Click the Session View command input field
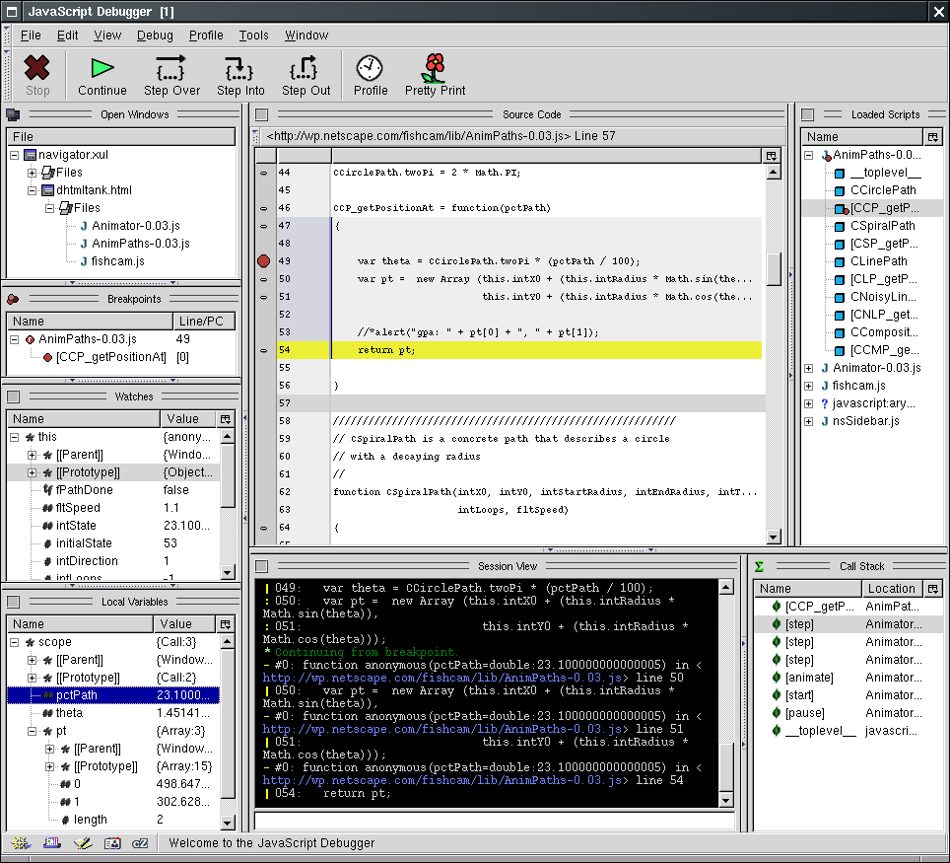Screen dimensions: 950x863 tap(494, 821)
